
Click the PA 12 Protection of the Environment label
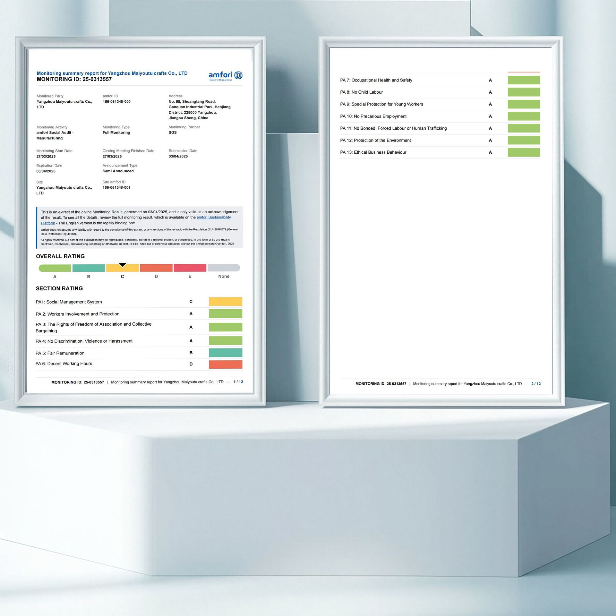click(375, 140)
